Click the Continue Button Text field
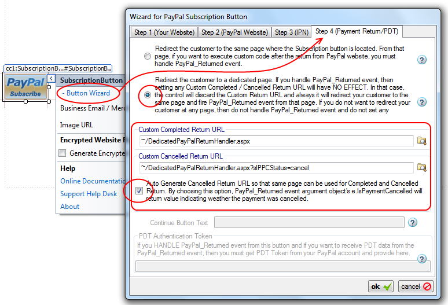 309,222
